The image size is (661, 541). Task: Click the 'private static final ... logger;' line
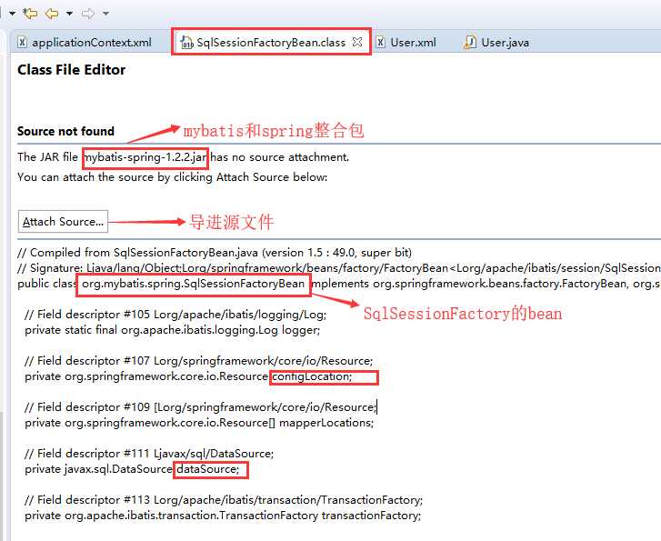point(173,330)
